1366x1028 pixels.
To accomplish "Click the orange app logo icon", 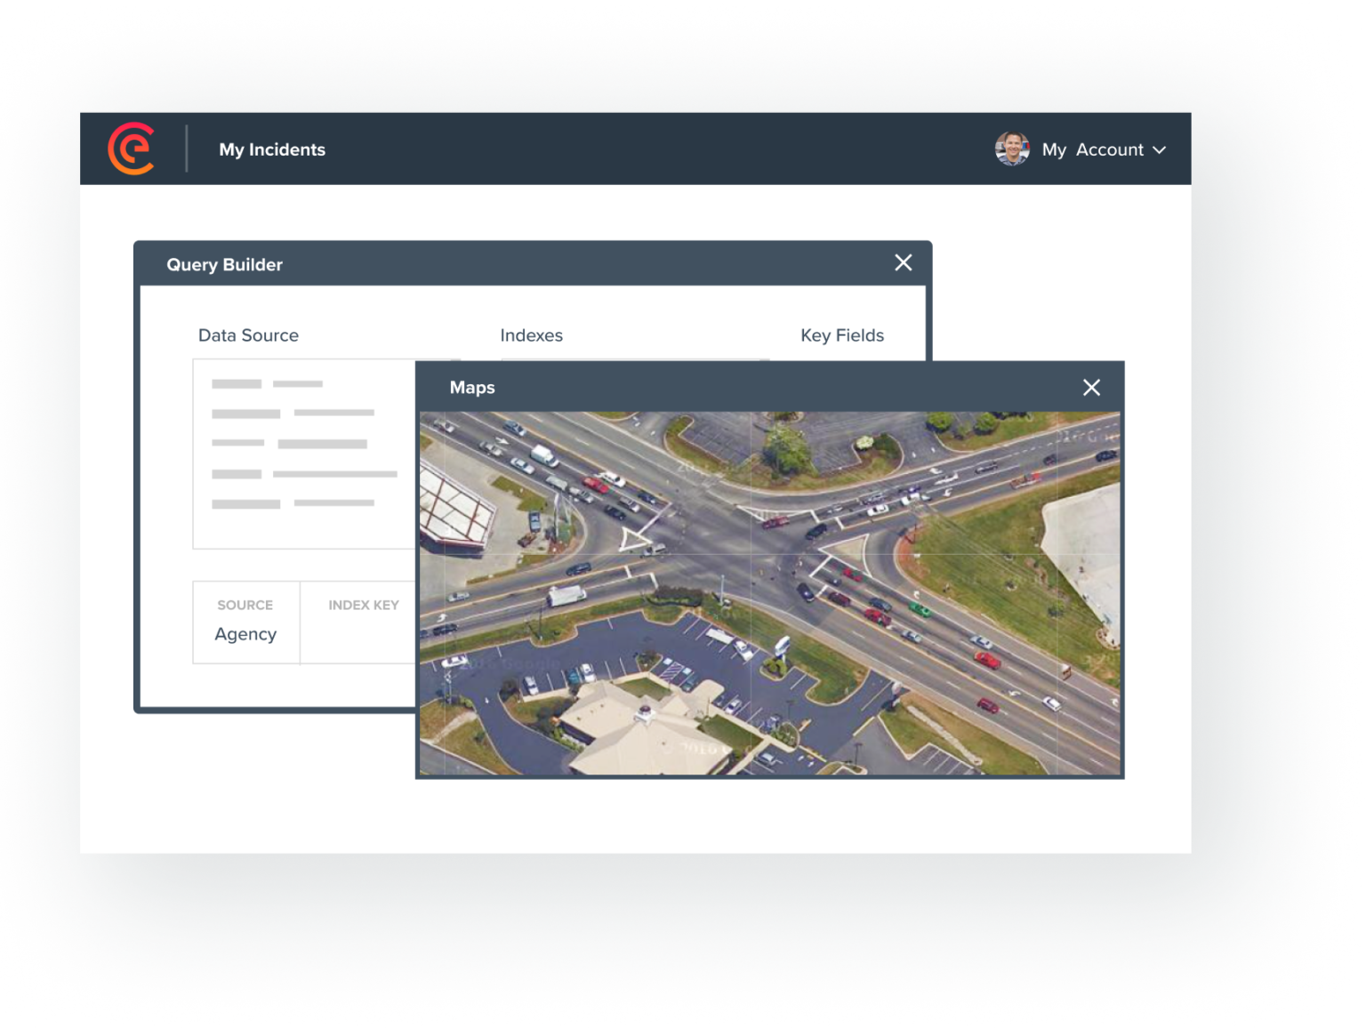I will (132, 149).
